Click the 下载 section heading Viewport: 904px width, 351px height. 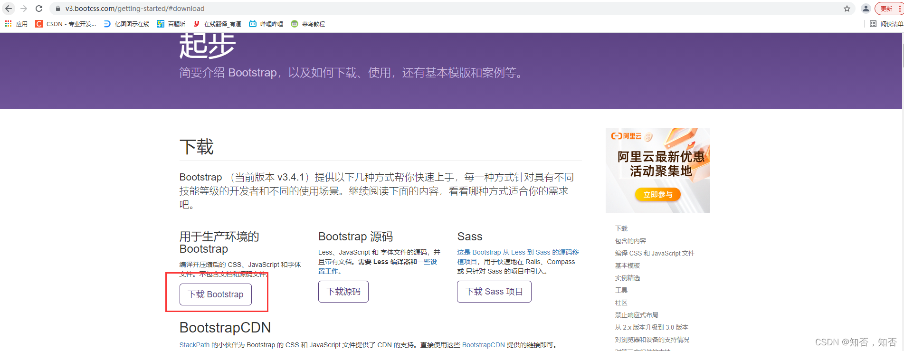click(197, 147)
